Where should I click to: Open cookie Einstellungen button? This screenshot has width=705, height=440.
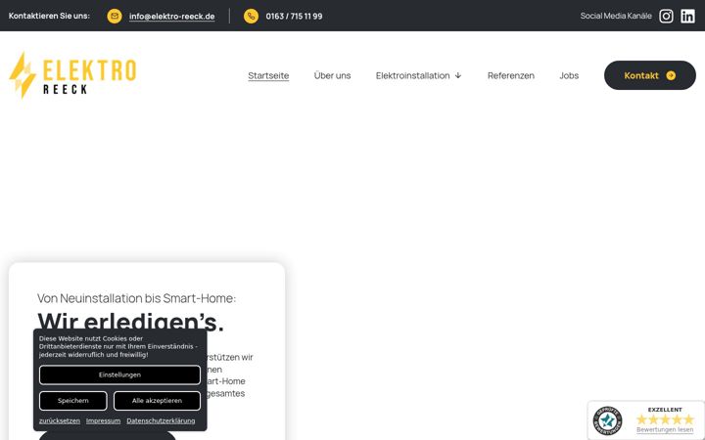[x=119, y=374]
